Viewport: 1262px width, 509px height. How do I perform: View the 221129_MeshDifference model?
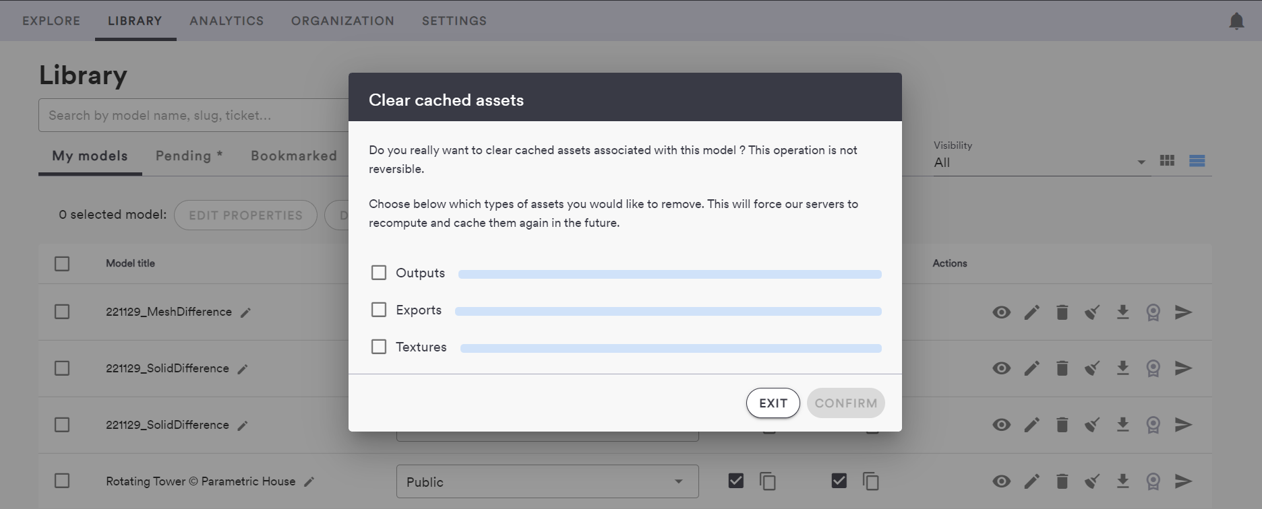[1001, 312]
